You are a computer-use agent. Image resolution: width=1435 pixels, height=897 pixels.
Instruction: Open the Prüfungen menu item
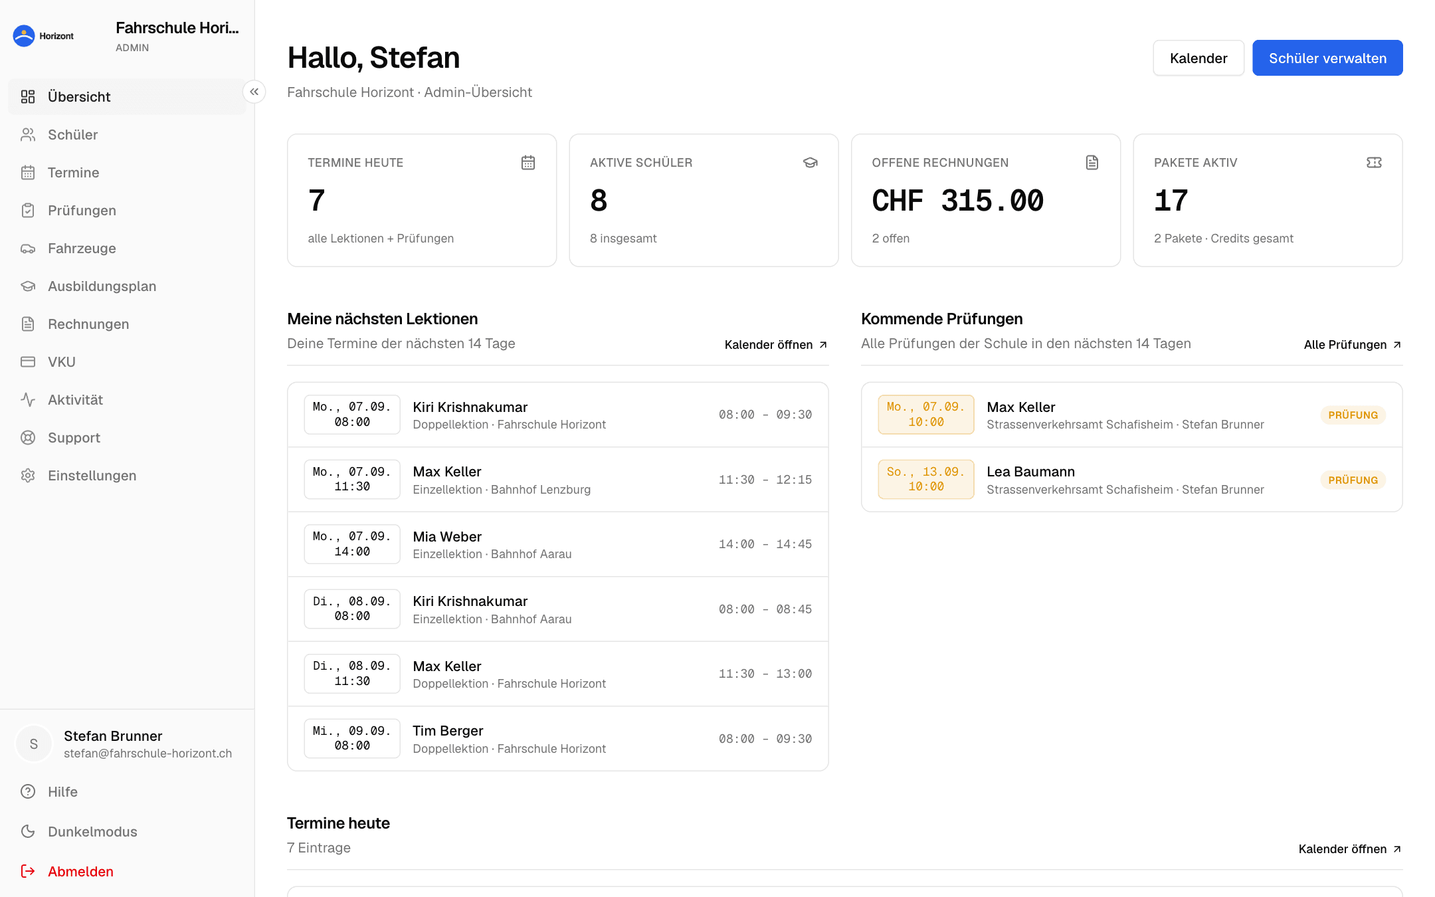(127, 211)
